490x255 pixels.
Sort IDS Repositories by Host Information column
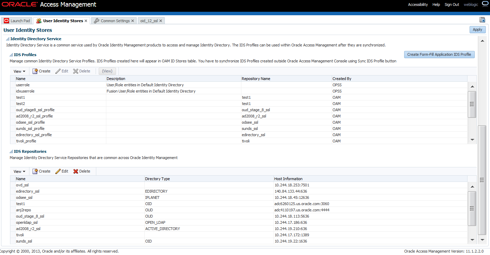370,179
